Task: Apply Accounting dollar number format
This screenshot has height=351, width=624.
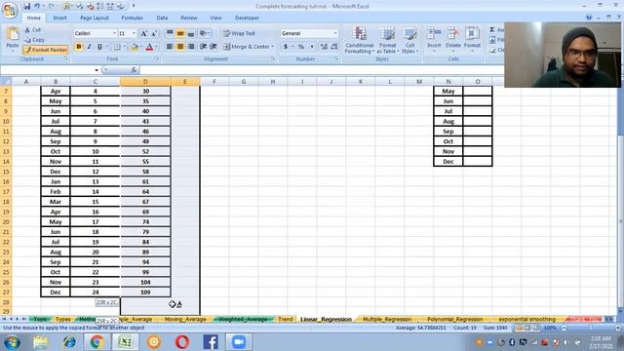Action: tap(286, 47)
